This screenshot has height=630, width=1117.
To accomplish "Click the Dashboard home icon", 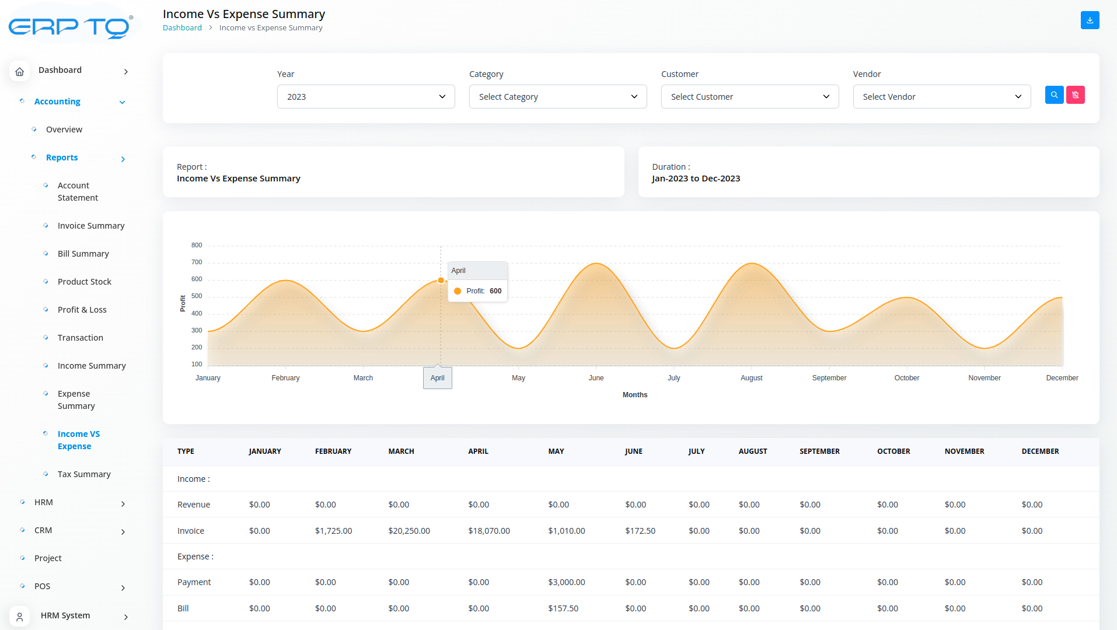I will 19,71.
